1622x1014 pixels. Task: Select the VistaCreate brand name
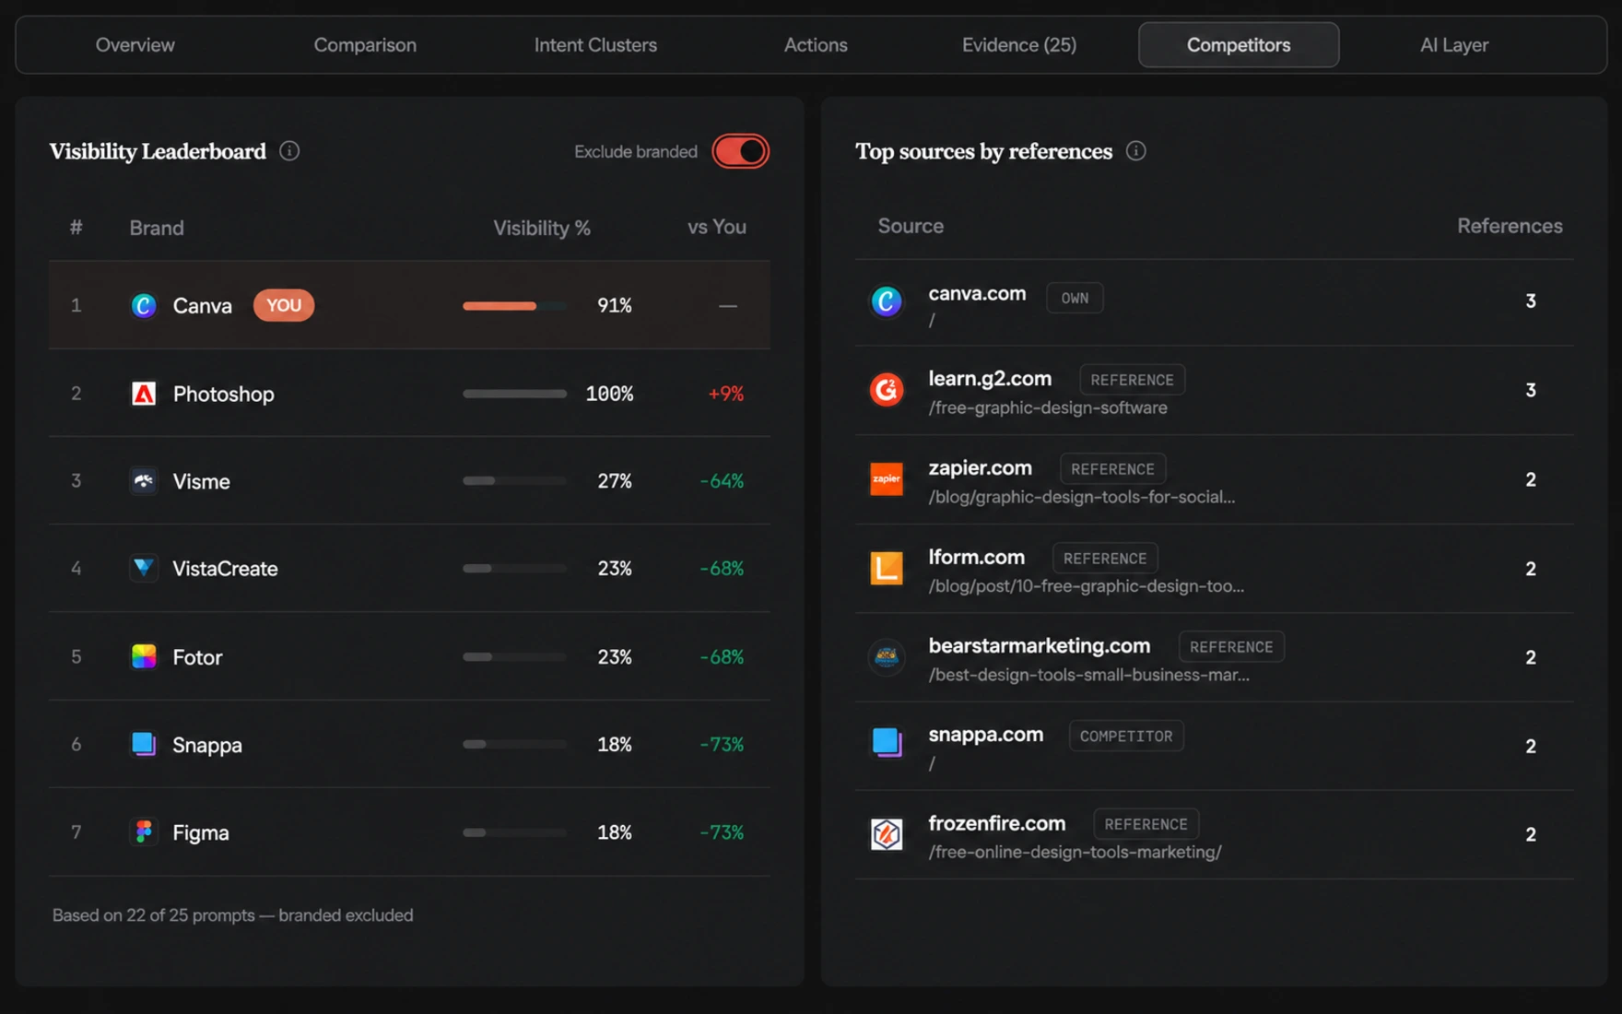(225, 568)
